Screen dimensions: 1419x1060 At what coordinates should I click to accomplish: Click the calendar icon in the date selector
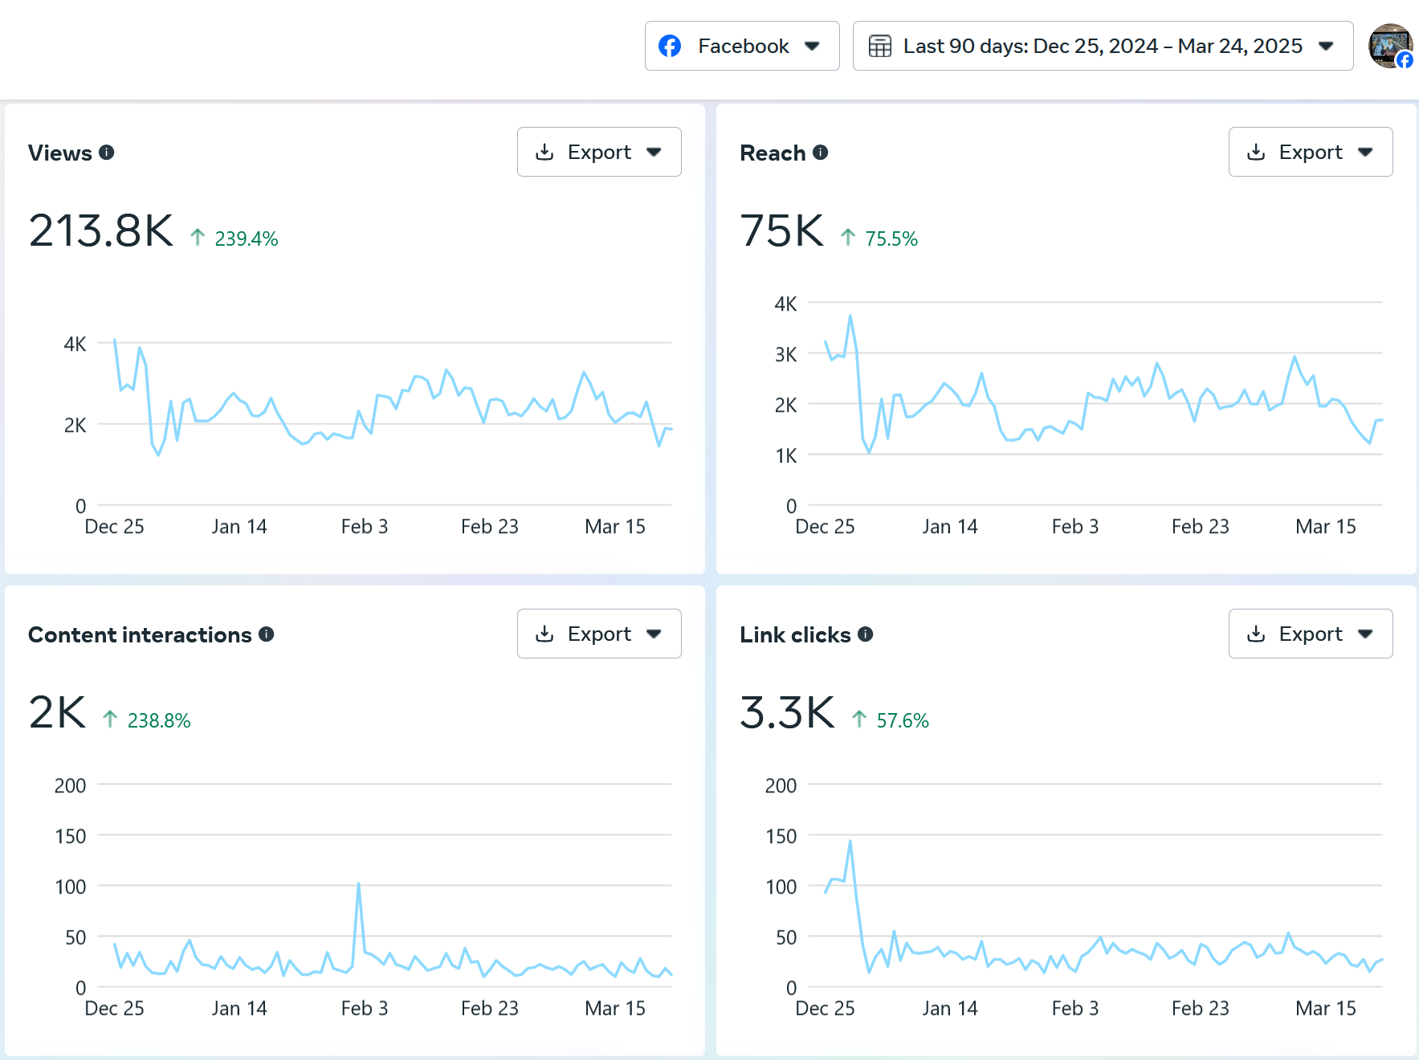[x=880, y=46]
